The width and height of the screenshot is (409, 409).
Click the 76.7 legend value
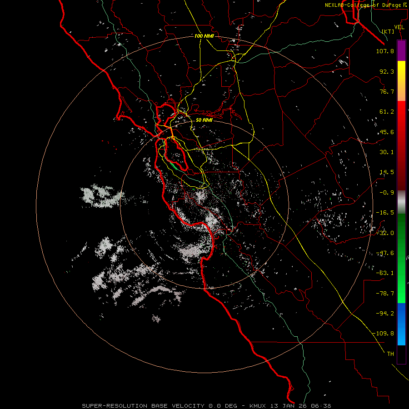[x=387, y=91]
